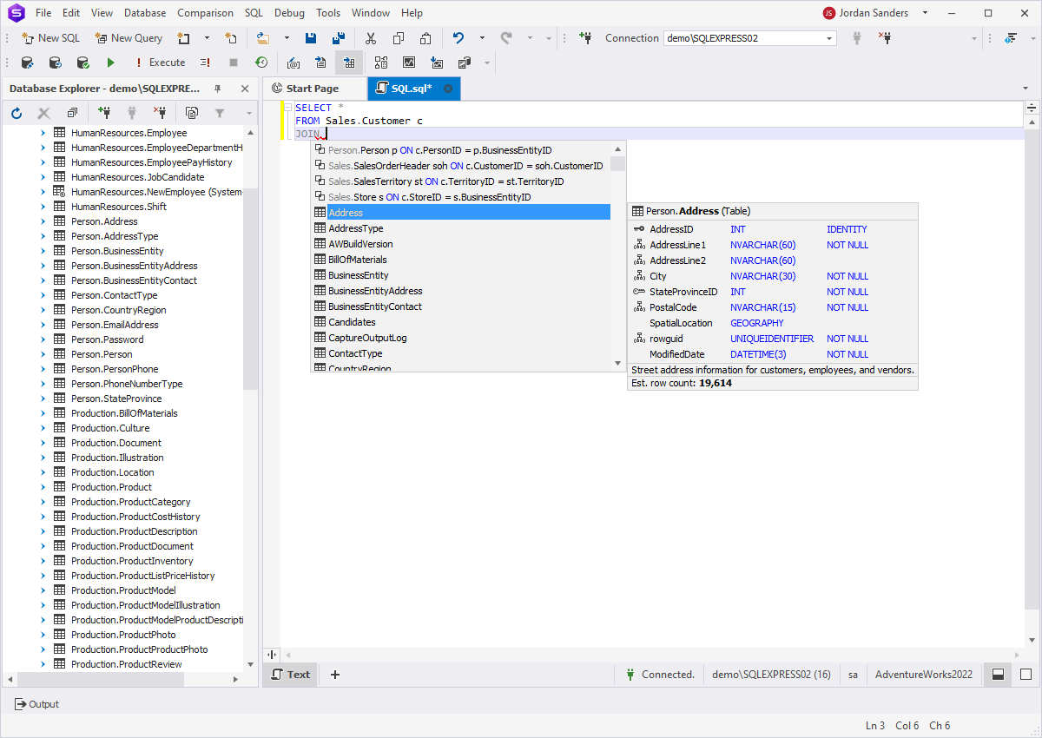Click the Save All icon

point(339,38)
